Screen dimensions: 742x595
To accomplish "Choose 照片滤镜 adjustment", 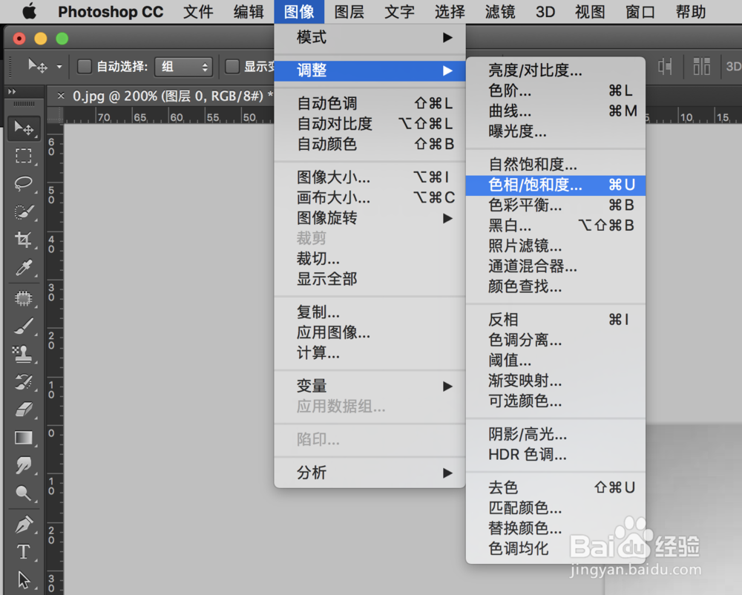I will coord(556,246).
